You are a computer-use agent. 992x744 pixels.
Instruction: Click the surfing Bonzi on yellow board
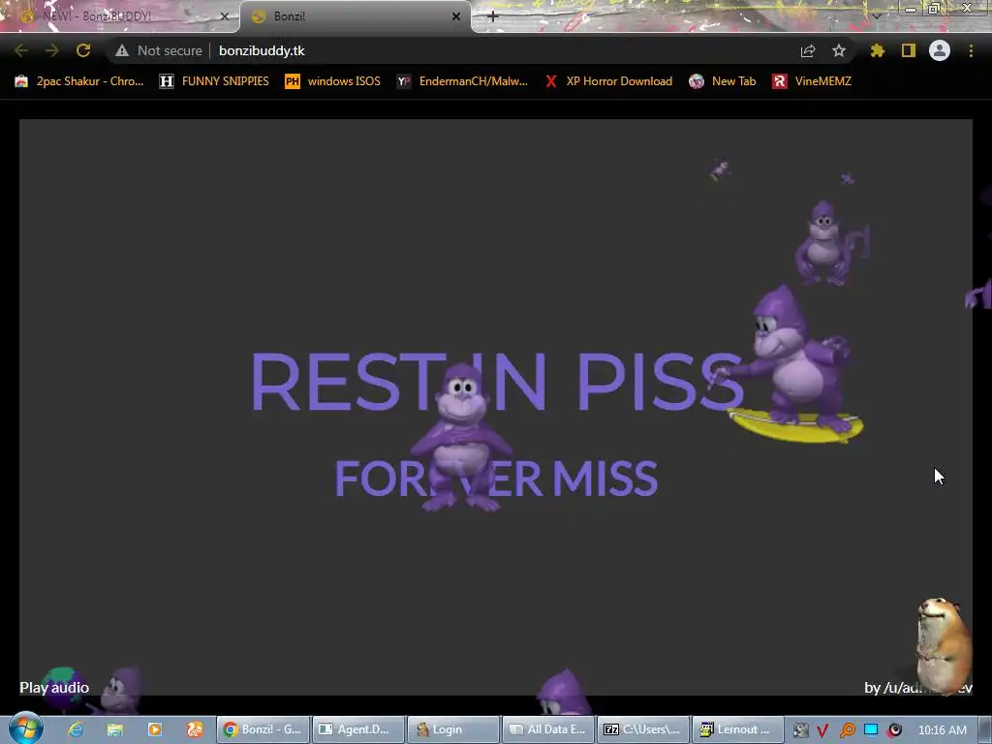tap(790, 365)
